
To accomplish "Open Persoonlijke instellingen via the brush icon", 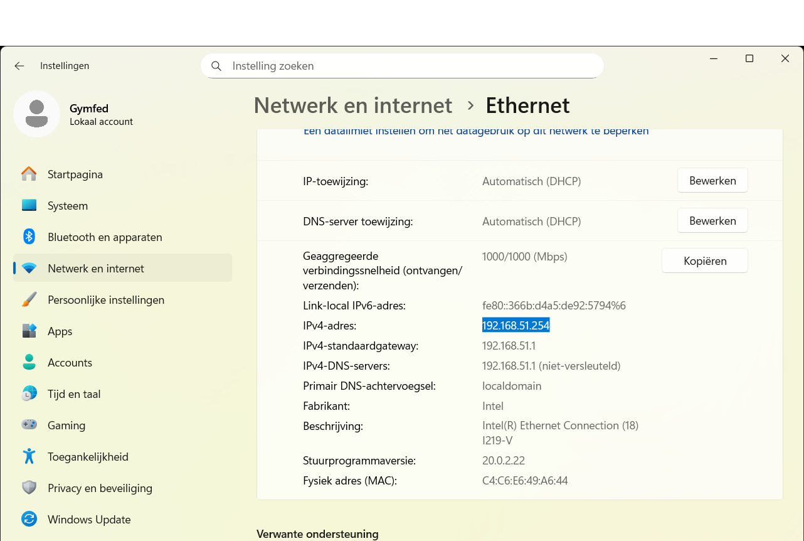I will pos(29,299).
